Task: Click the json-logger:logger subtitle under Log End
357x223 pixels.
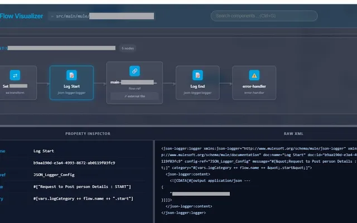Action: click(x=197, y=93)
